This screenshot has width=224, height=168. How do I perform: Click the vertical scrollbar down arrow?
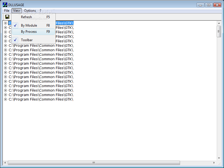pyautogui.click(x=219, y=158)
